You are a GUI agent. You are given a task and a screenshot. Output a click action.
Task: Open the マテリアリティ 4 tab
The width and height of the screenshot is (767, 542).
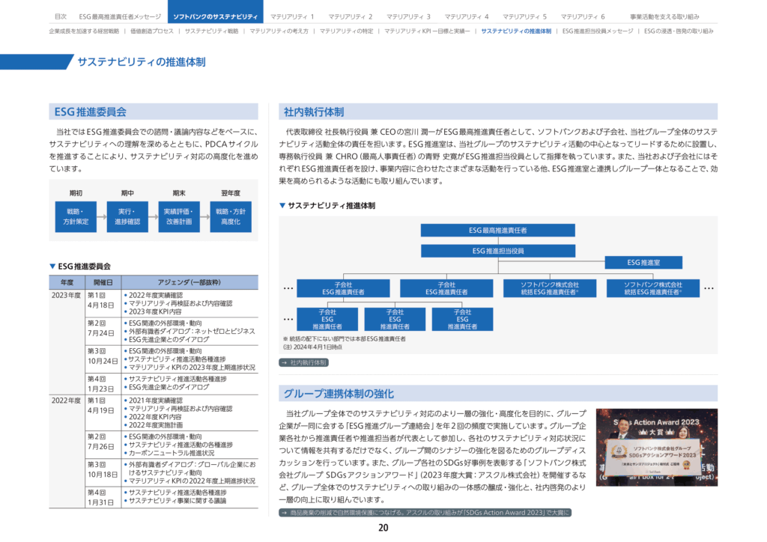point(467,16)
